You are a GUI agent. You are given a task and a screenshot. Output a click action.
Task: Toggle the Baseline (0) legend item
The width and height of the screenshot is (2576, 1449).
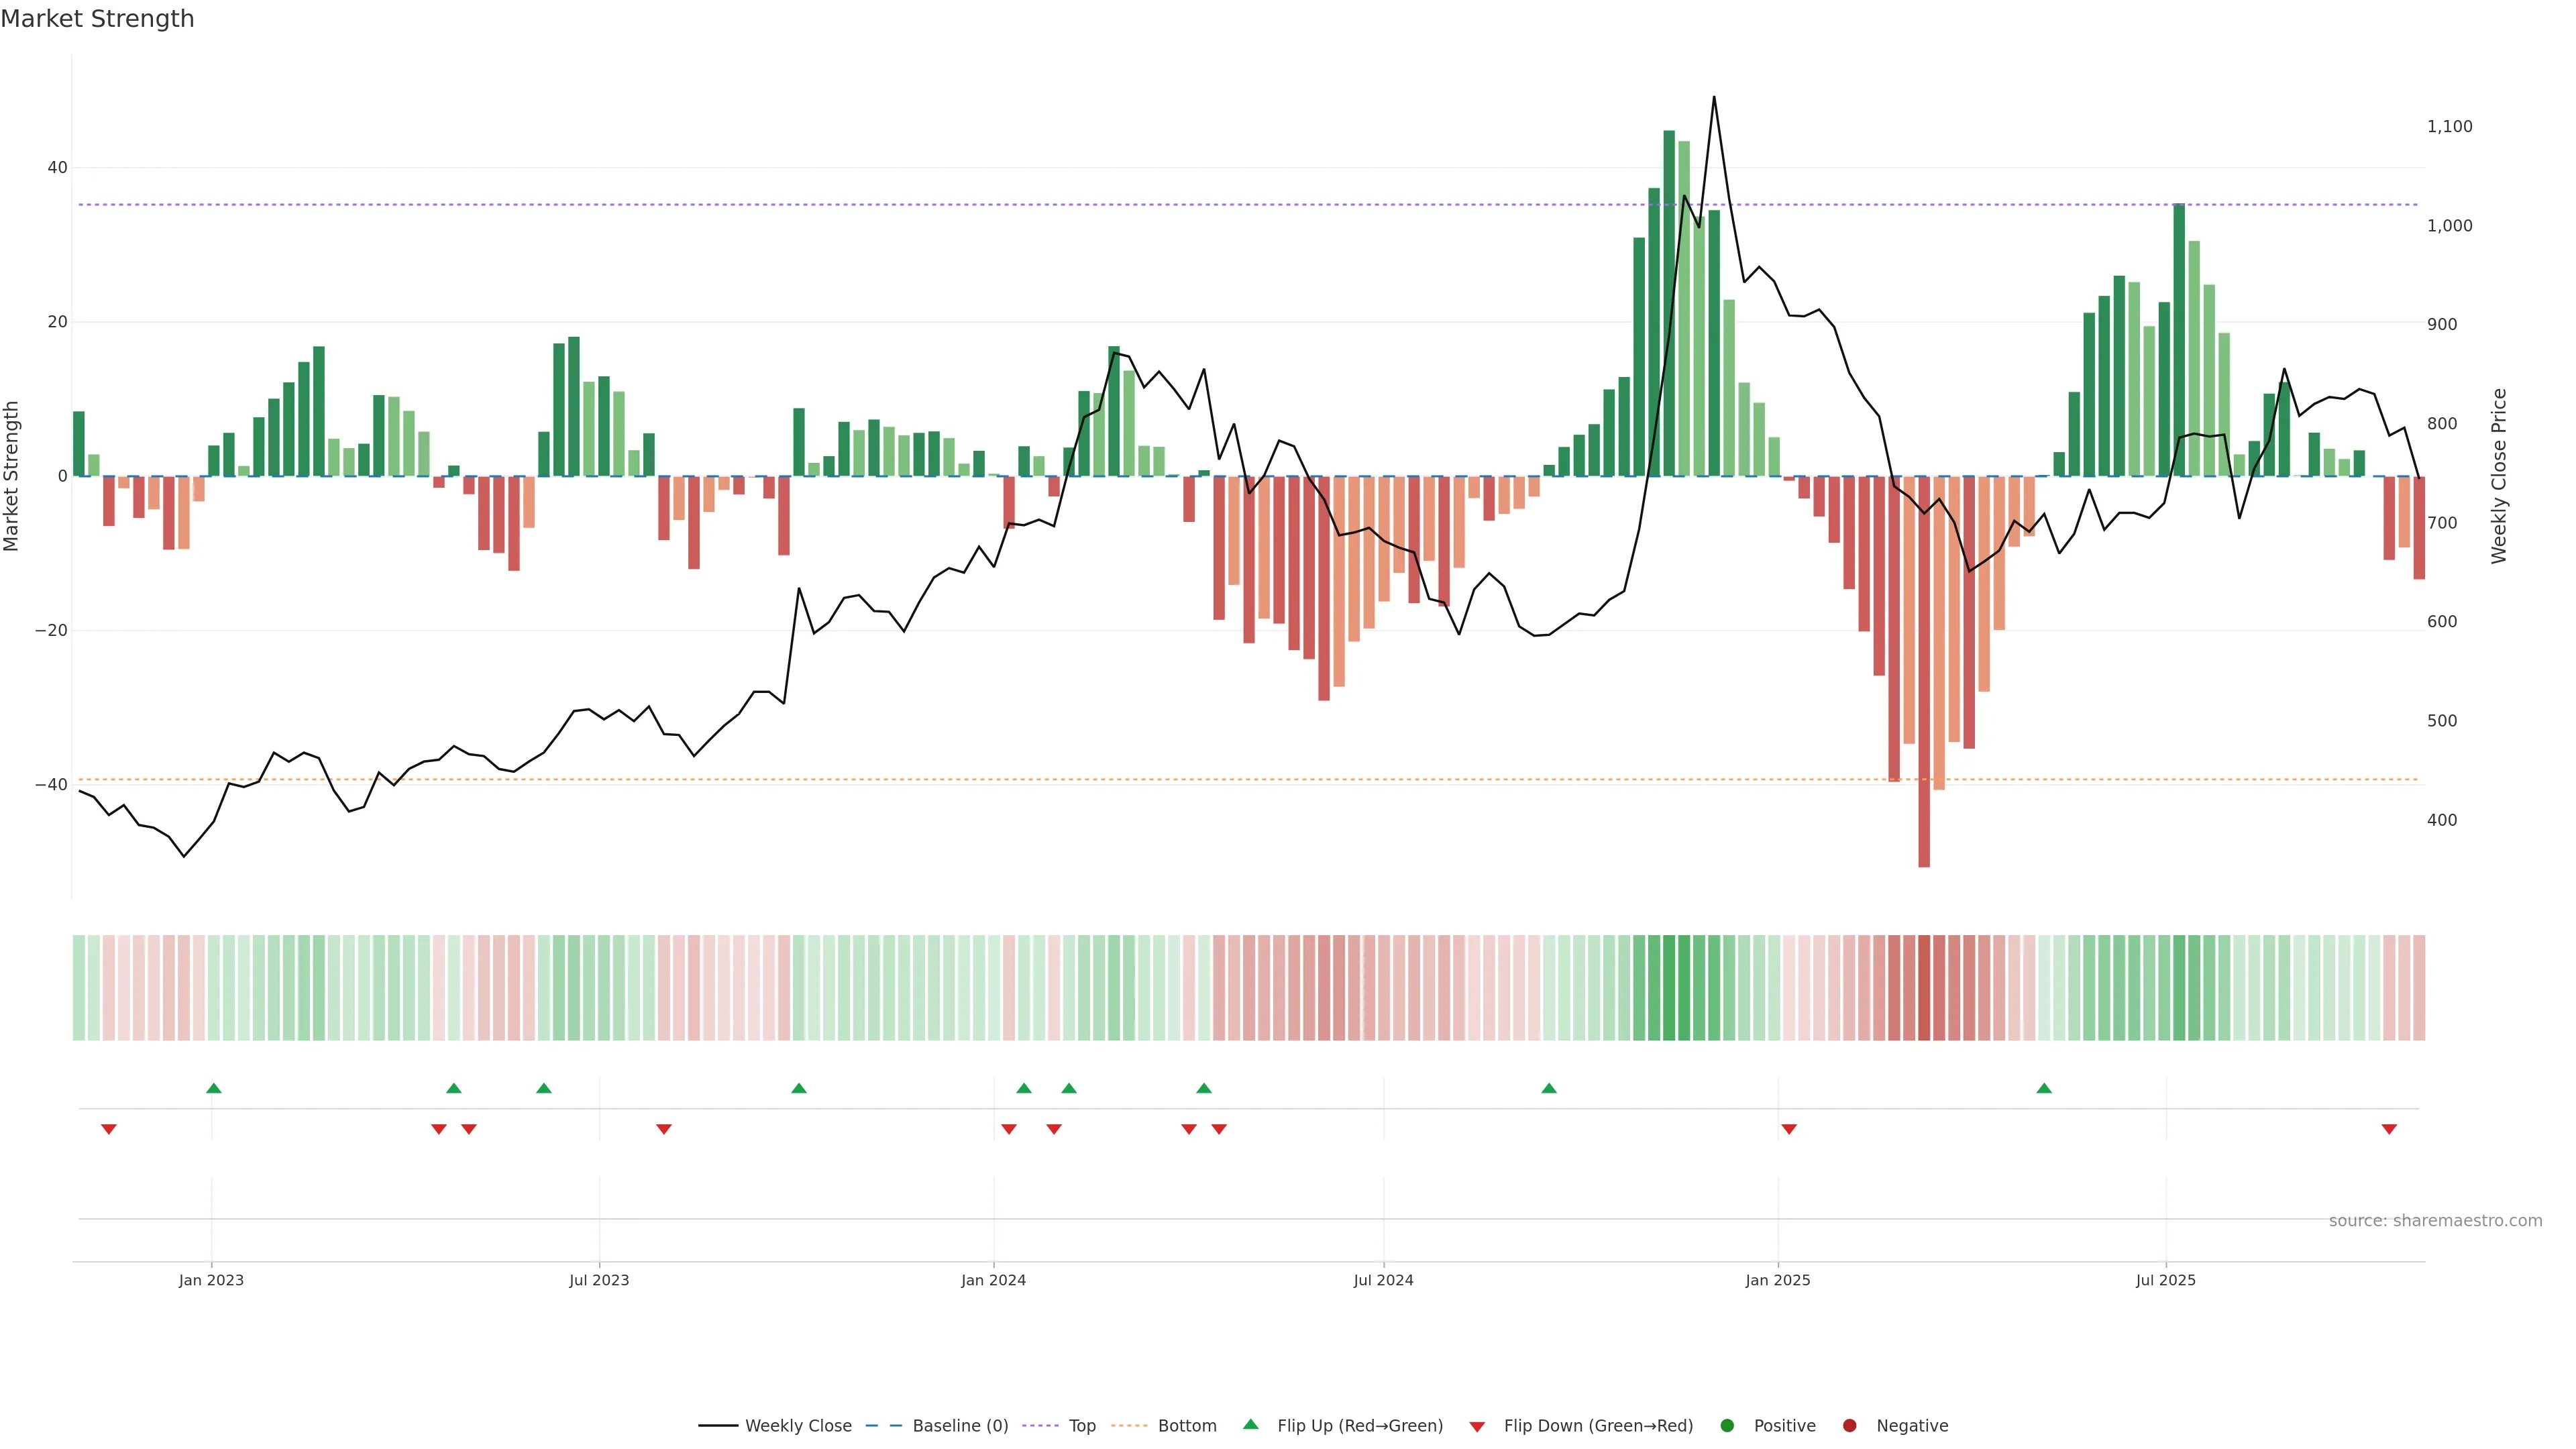(x=959, y=1426)
